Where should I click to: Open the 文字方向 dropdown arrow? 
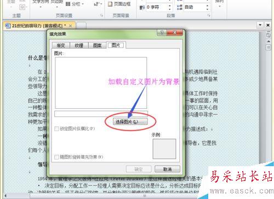(41, 7)
